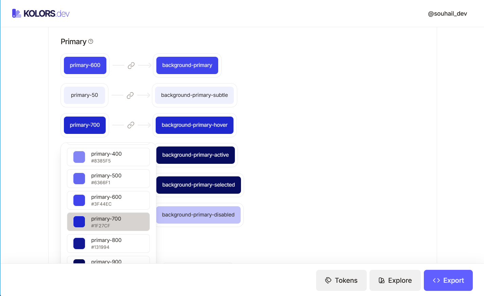Image resolution: width=484 pixels, height=296 pixels.
Task: Click the swatch icon in Explore button
Action: 382,280
